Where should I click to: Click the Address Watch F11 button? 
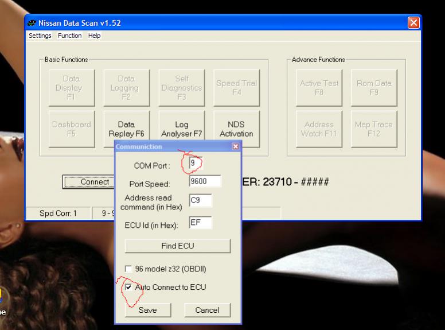[x=319, y=129]
